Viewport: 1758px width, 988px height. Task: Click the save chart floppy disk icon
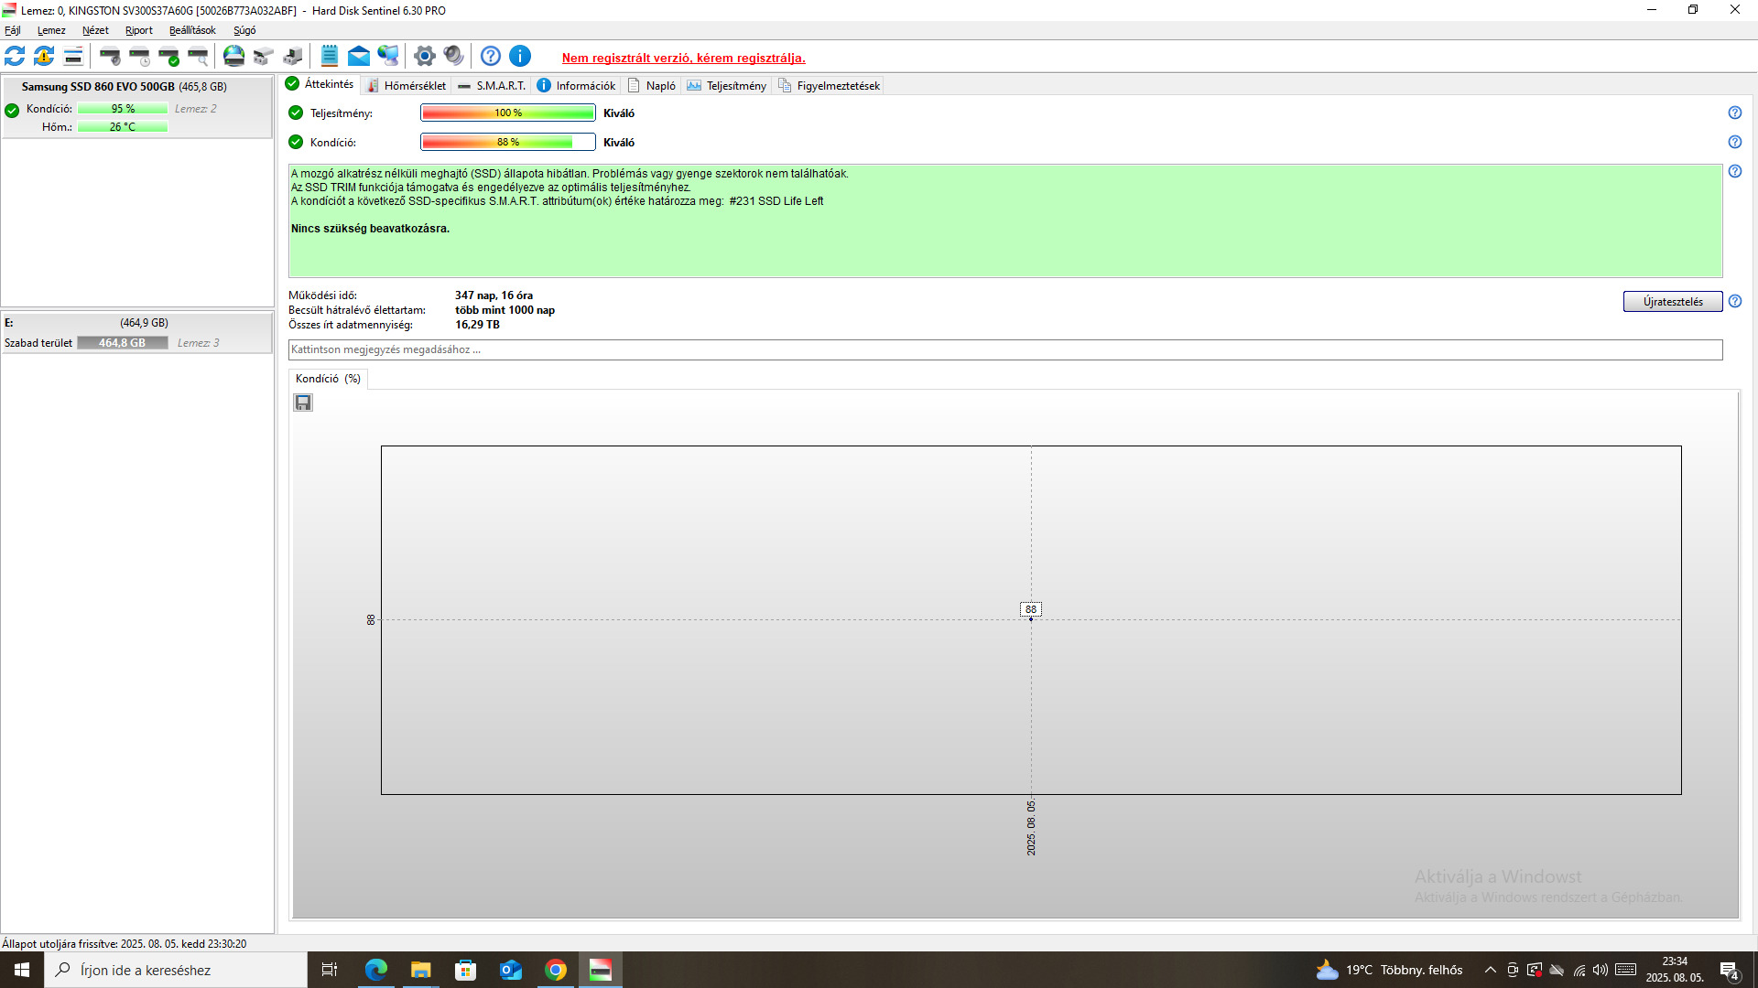tap(303, 403)
